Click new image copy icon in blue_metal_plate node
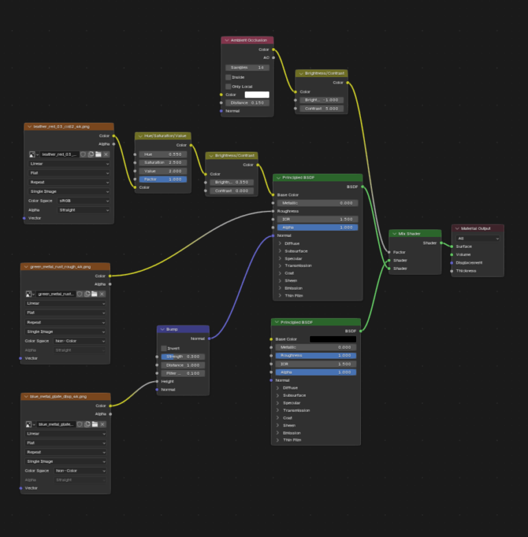528x537 pixels. (87, 424)
